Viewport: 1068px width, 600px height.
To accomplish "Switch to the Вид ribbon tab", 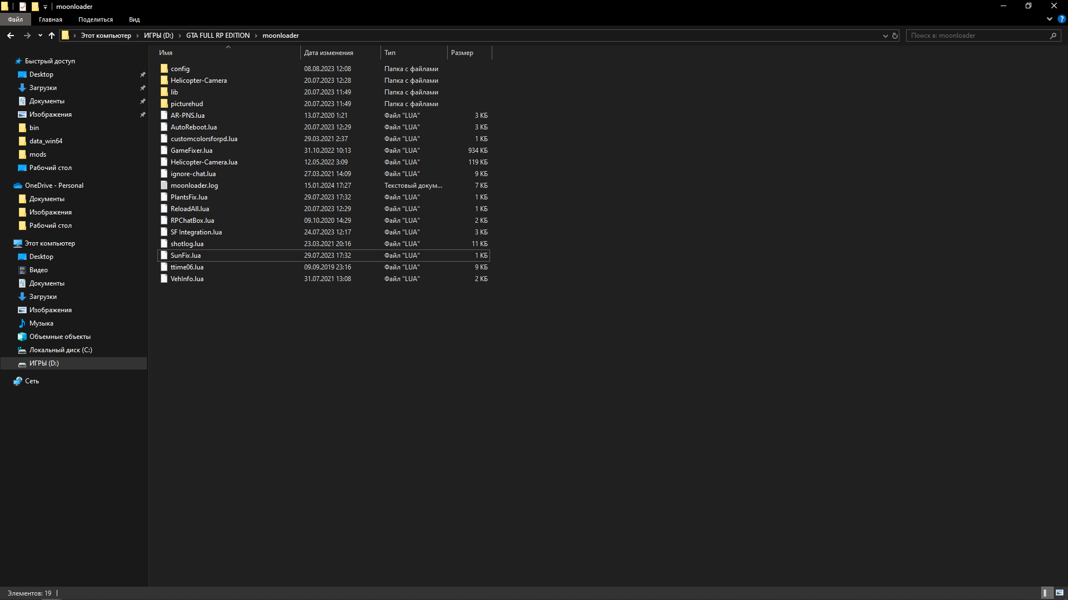I will coord(134,19).
